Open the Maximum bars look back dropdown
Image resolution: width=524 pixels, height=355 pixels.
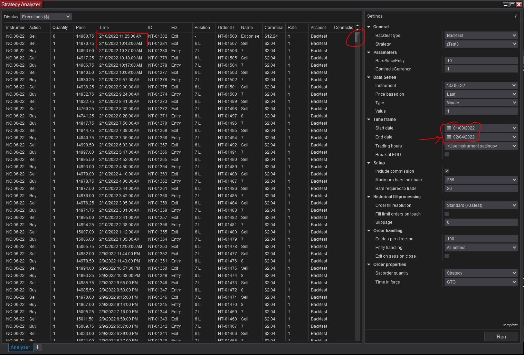481,180
